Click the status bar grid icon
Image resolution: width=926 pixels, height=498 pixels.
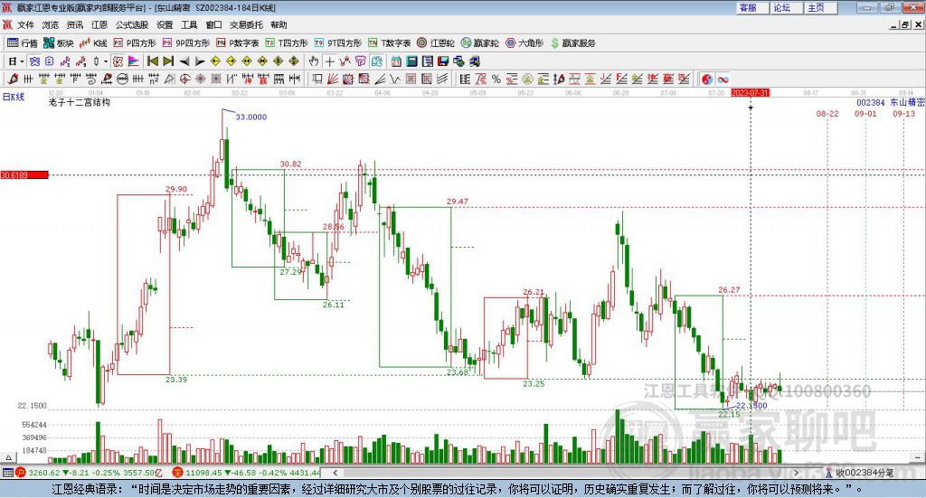[x=7, y=473]
